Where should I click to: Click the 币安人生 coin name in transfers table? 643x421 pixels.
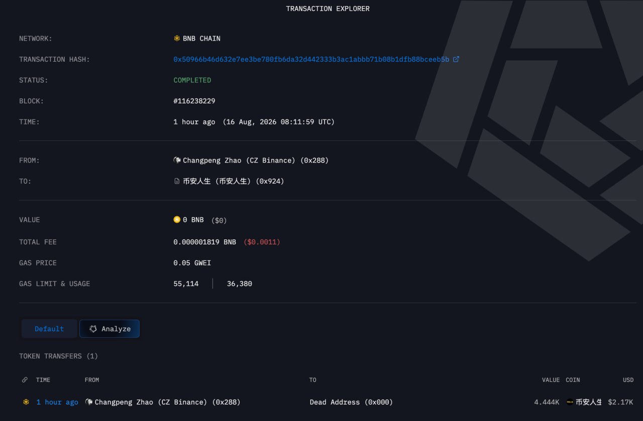click(x=589, y=402)
